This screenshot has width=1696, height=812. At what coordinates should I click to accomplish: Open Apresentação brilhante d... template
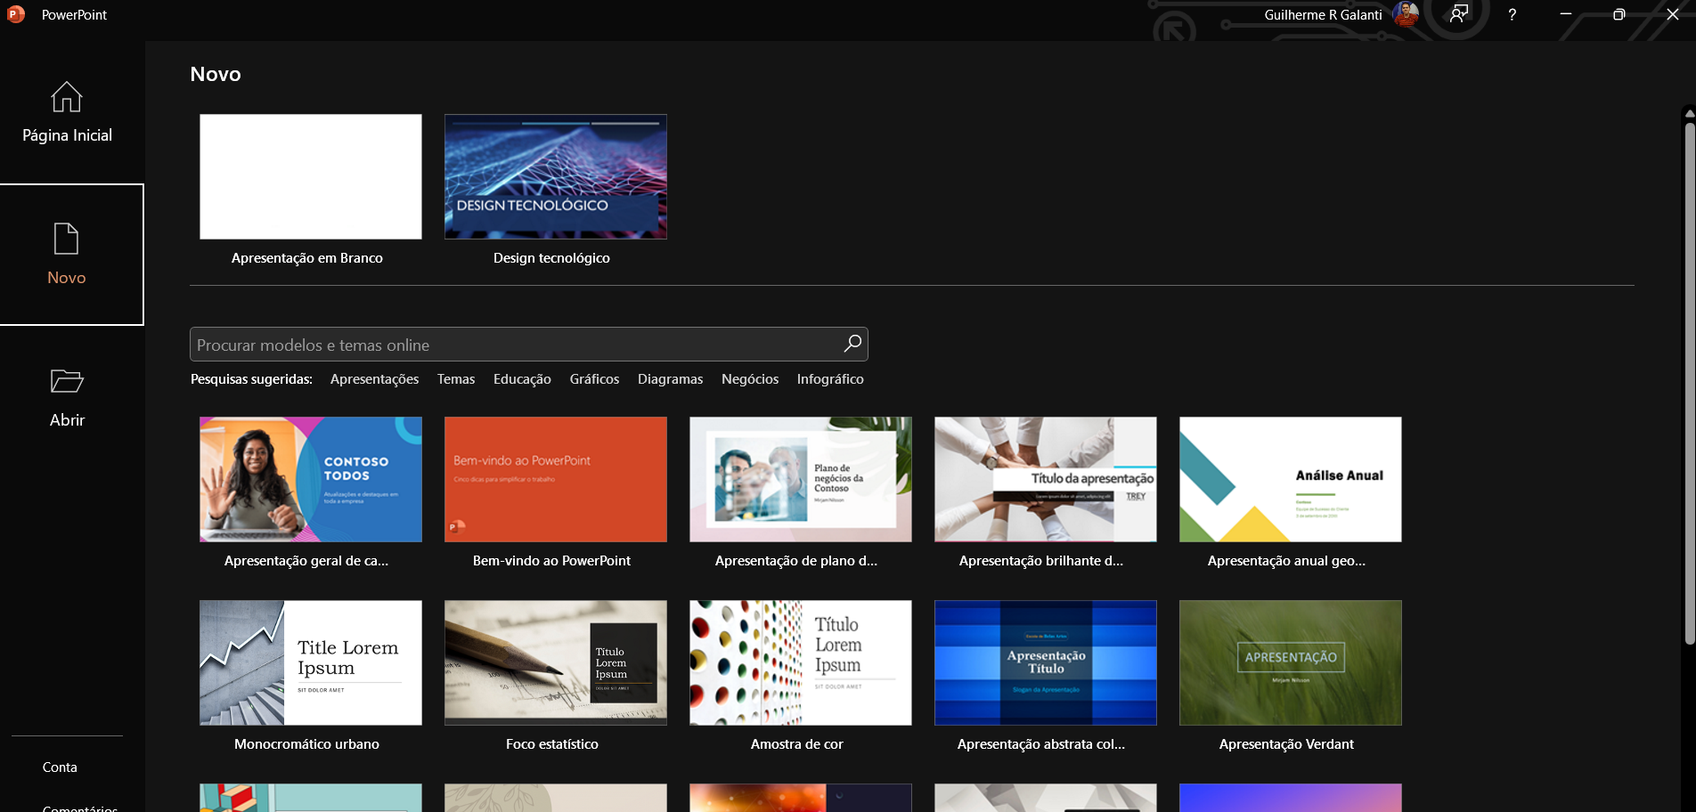[1046, 479]
